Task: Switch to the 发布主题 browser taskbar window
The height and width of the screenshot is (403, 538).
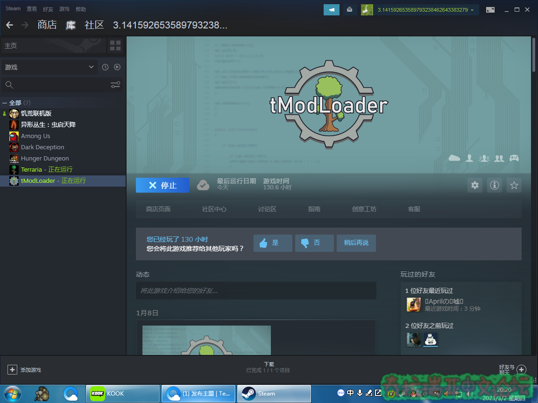Action: click(198, 393)
